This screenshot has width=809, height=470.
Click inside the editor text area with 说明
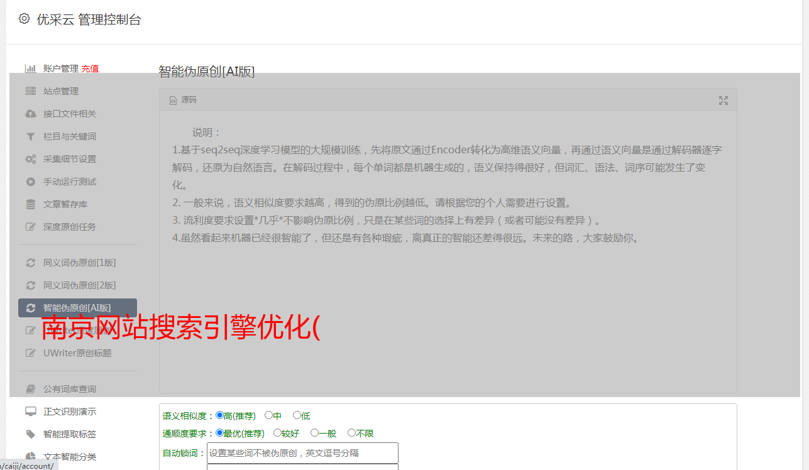pyautogui.click(x=448, y=253)
